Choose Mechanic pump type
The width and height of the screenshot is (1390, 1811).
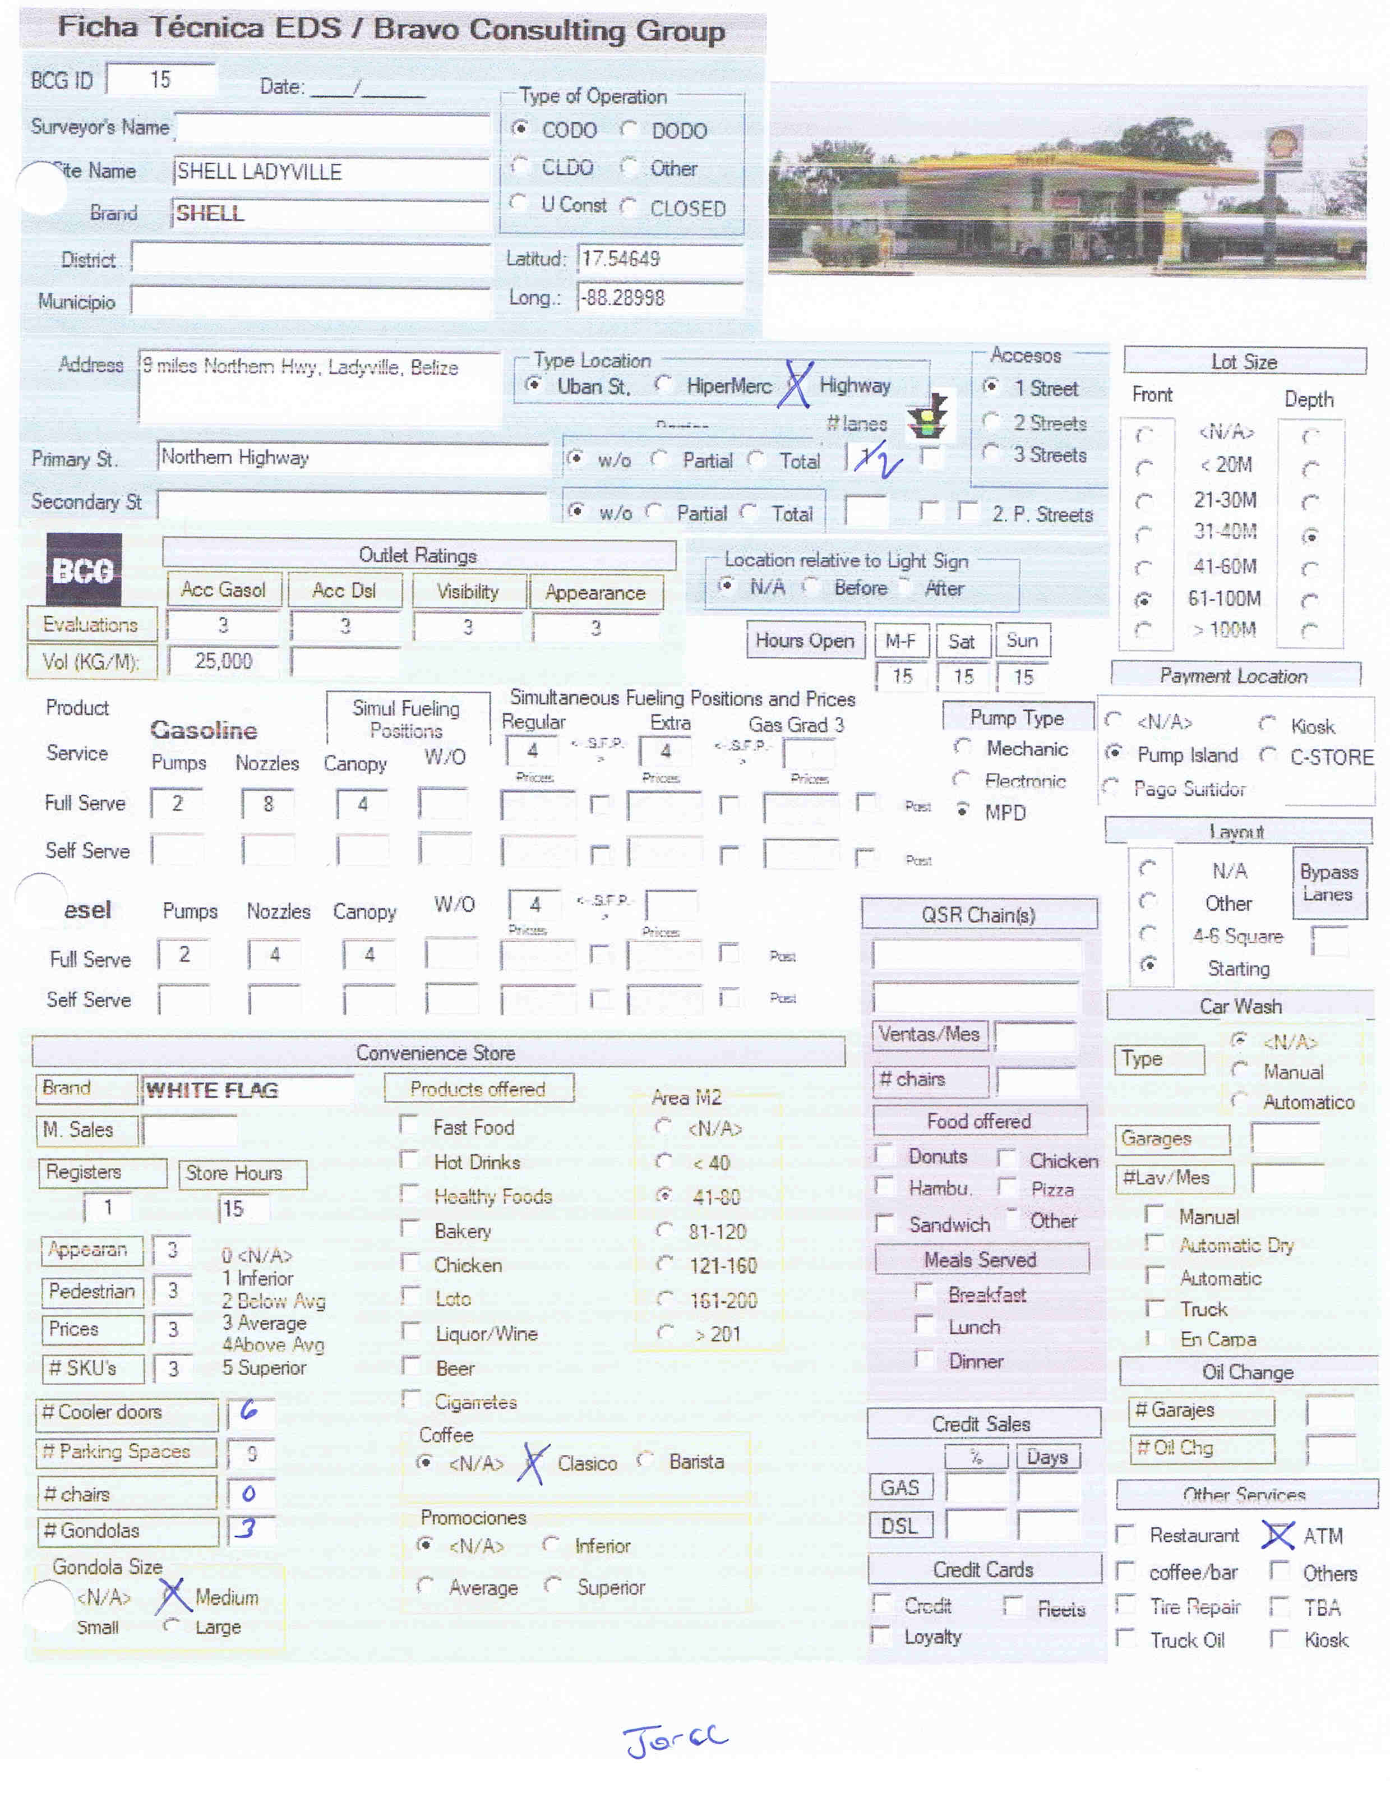[962, 748]
